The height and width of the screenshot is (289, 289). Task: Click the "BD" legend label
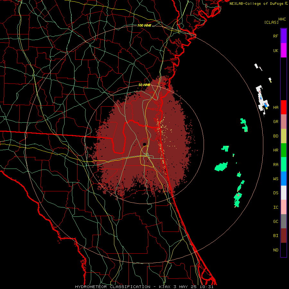point(276,136)
